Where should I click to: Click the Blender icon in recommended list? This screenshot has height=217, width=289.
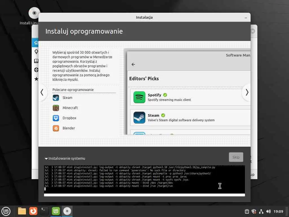tap(56, 128)
